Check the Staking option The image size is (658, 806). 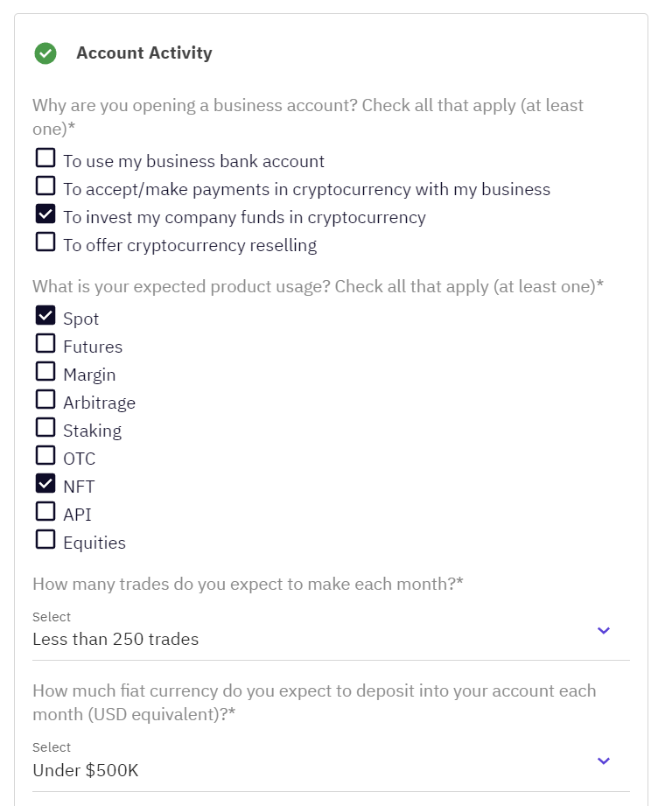click(45, 428)
